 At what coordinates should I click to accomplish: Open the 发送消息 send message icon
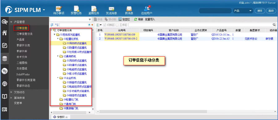(x=111, y=10)
